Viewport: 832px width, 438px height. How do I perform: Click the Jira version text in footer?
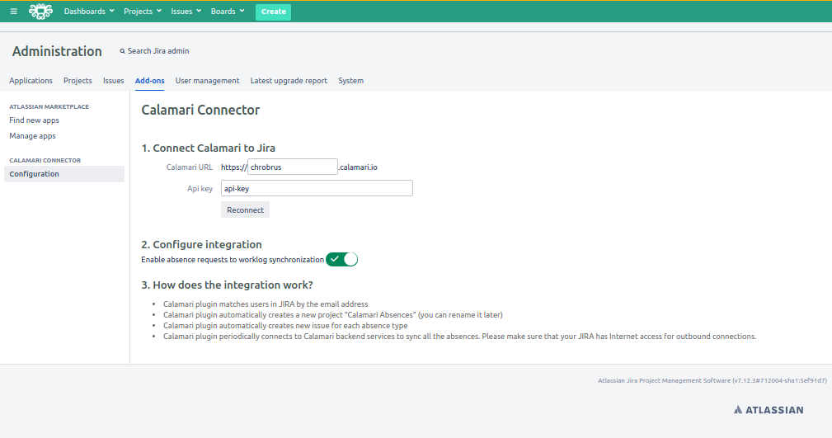[712, 380]
